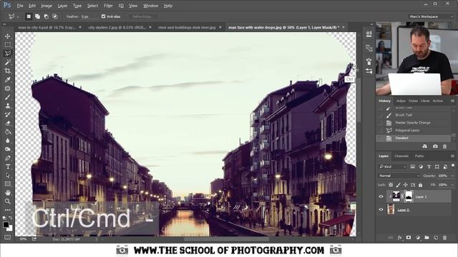Viewport: 458px width, 257px height.
Task: Open the Select menu
Action: click(92, 6)
